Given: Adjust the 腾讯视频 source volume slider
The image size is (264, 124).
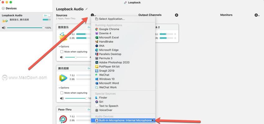Looking at the screenshot, I should click(76, 98).
